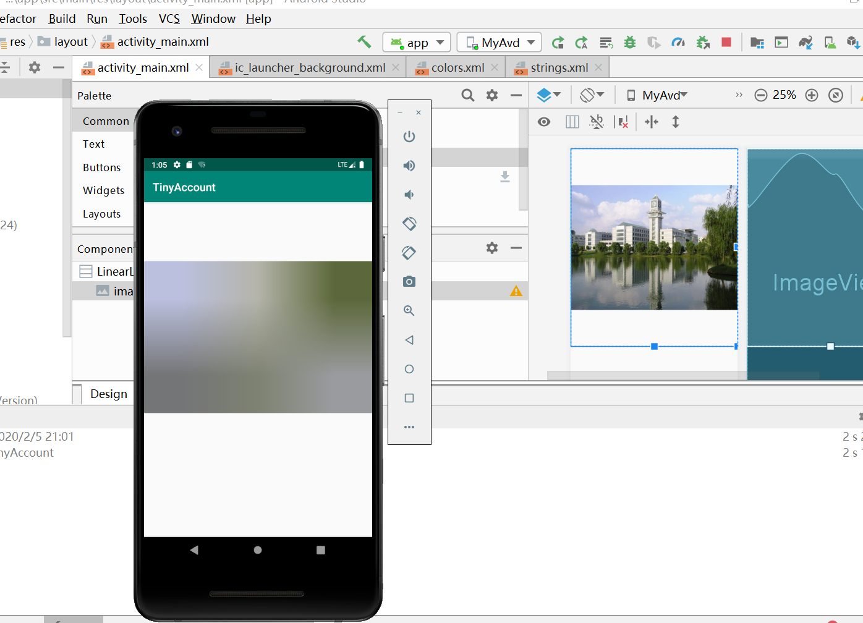Switch to the Design tab at bottom
This screenshot has height=623, width=863.
tap(109, 394)
